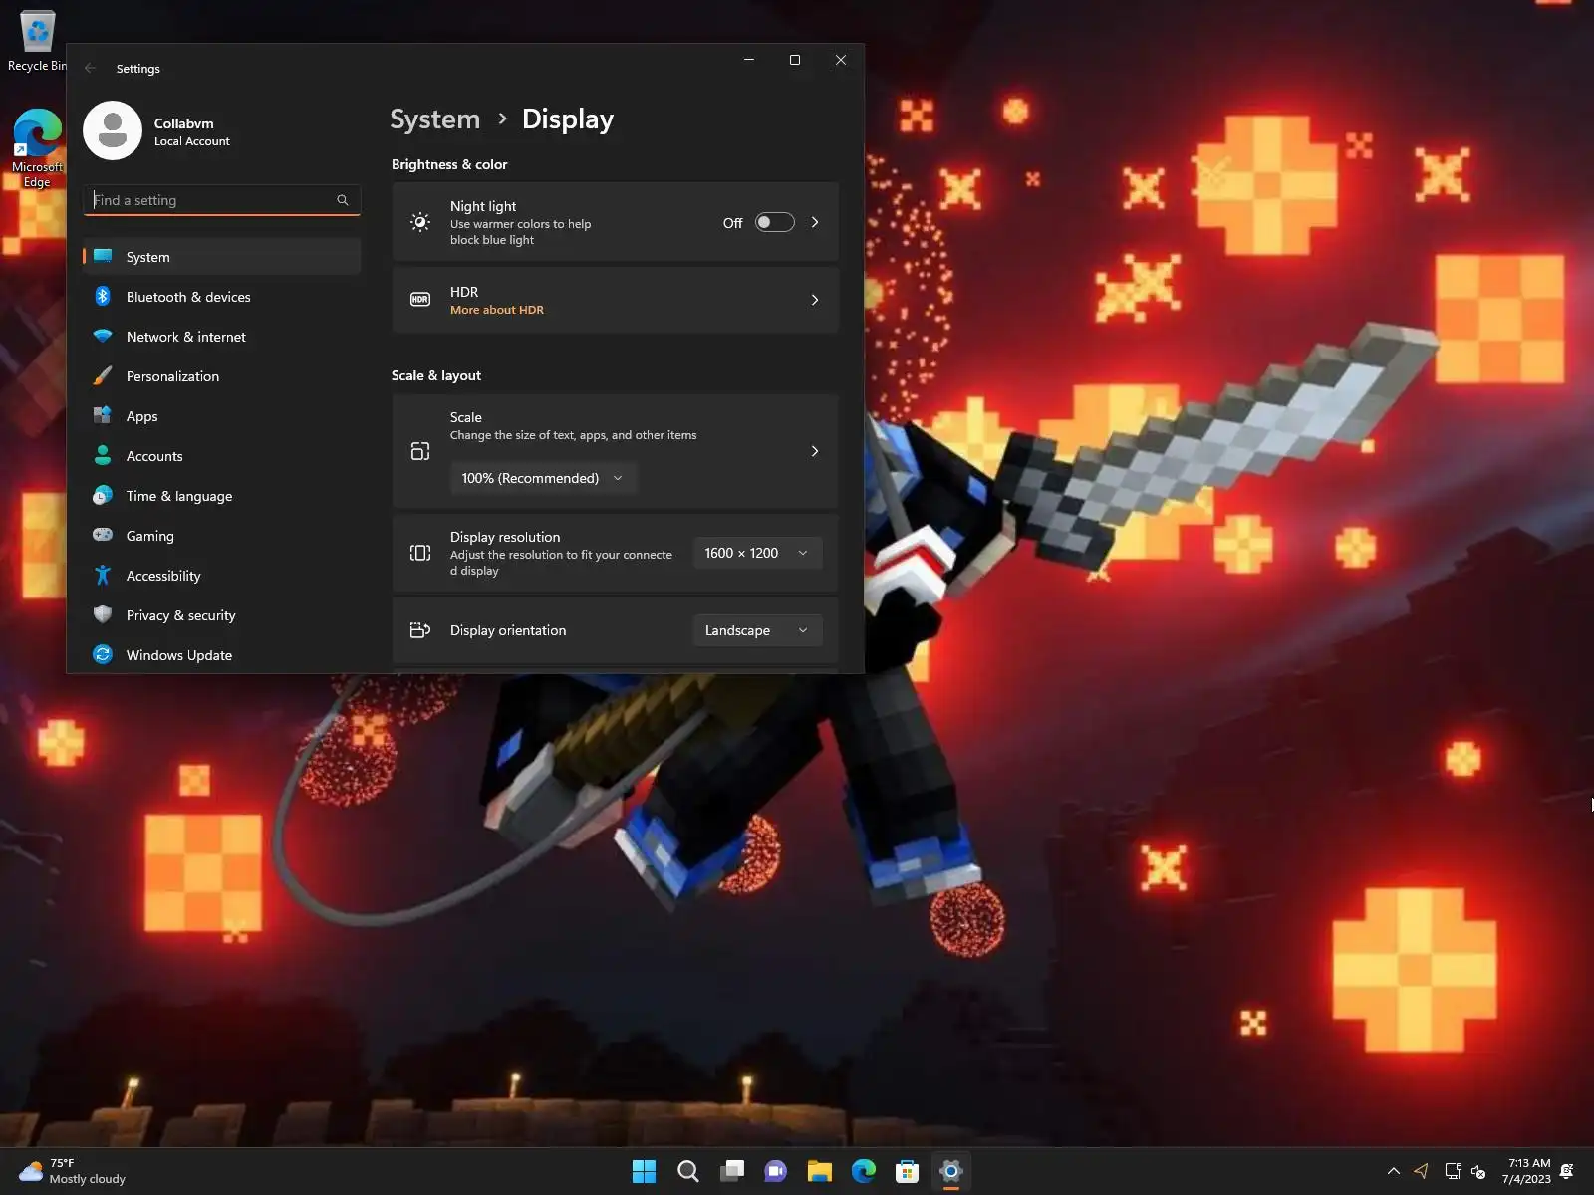This screenshot has height=1195, width=1594.
Task: Open HDR settings via its chevron
Action: [x=815, y=300]
